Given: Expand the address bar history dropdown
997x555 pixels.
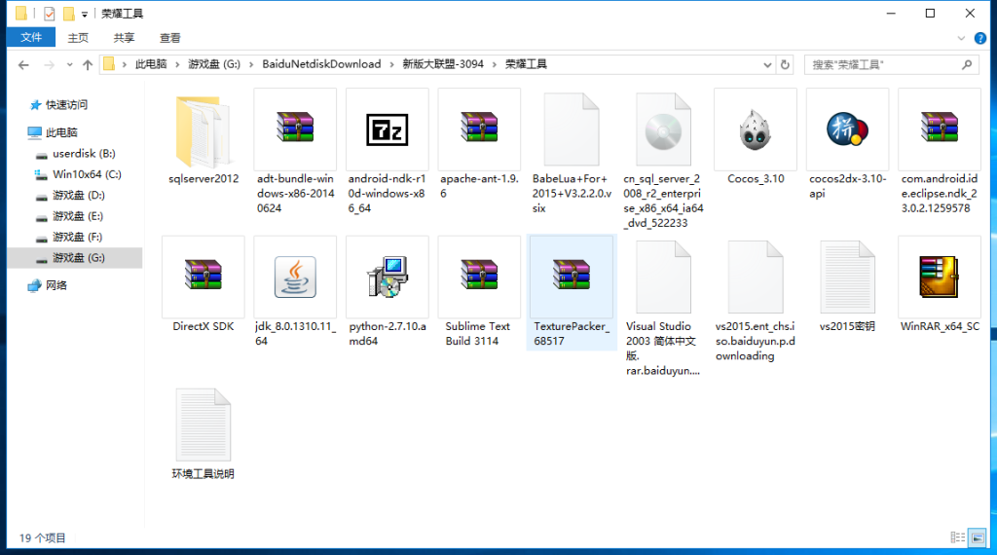Looking at the screenshot, I should pos(767,65).
